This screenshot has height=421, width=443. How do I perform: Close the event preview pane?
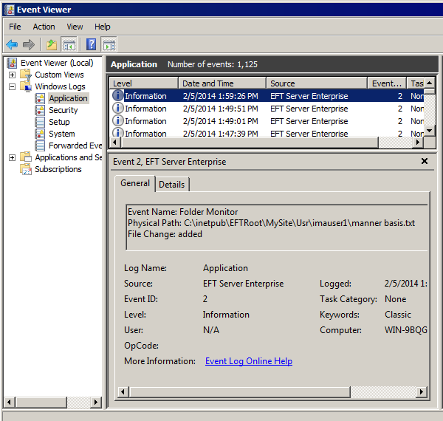424,161
